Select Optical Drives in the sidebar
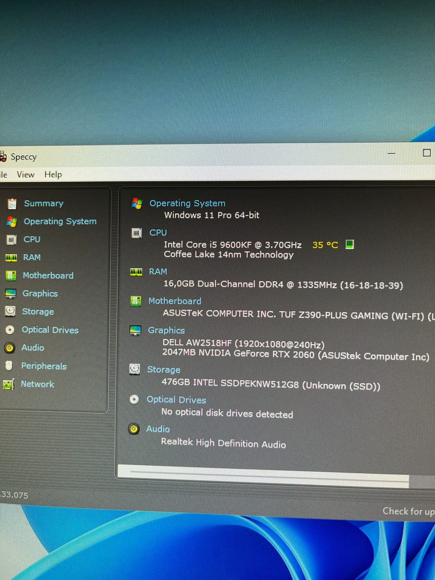 (x=50, y=330)
